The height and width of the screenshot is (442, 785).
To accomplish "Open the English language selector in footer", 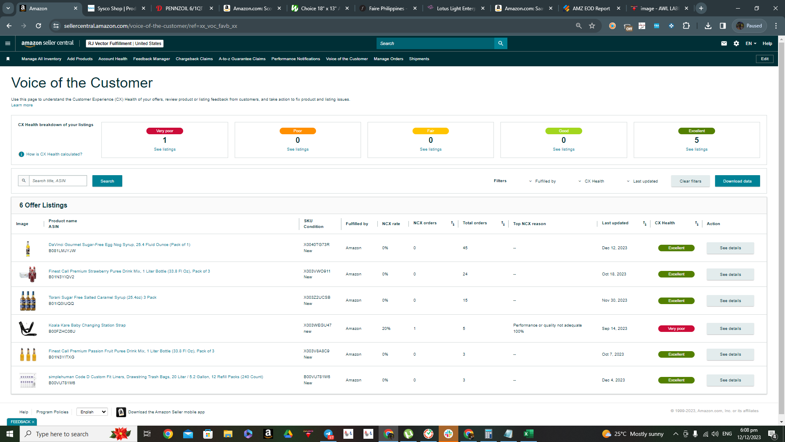I will [x=92, y=412].
